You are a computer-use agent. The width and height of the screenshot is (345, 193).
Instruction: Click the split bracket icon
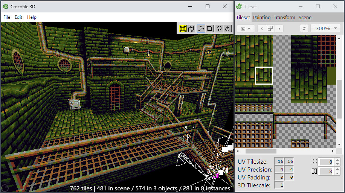tap(314, 171)
